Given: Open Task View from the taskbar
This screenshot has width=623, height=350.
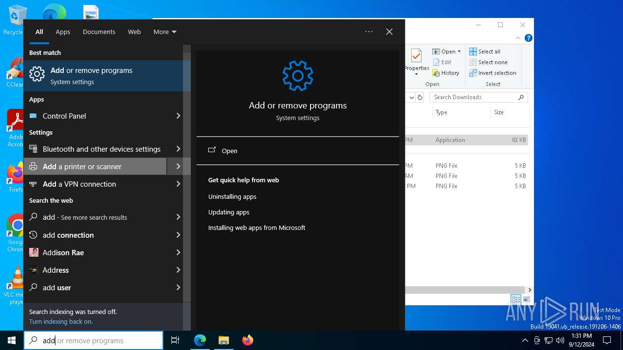Looking at the screenshot, I should click(x=175, y=340).
